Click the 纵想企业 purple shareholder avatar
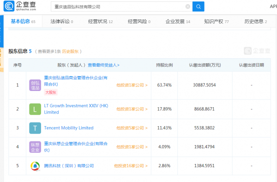This screenshot has width=277, height=182. click(35, 147)
